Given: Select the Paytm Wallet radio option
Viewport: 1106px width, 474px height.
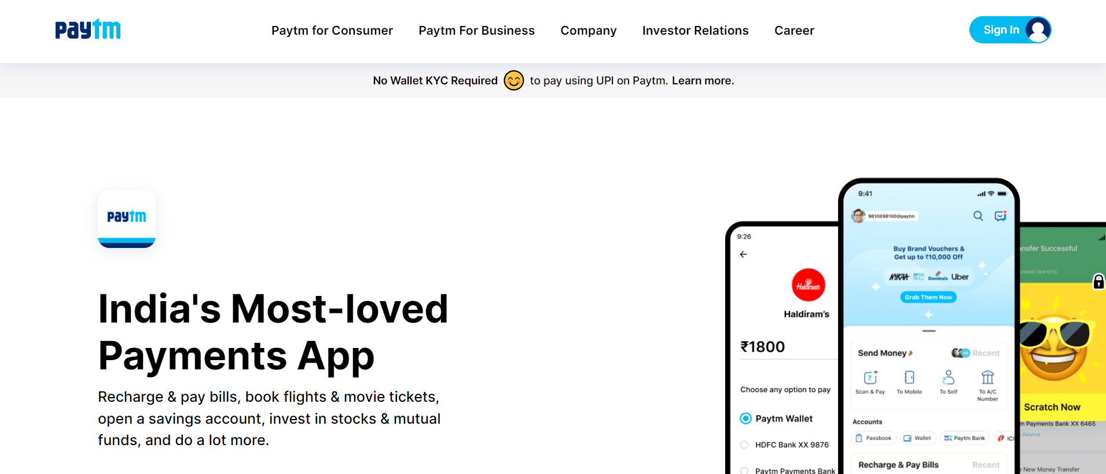Looking at the screenshot, I should coord(746,419).
